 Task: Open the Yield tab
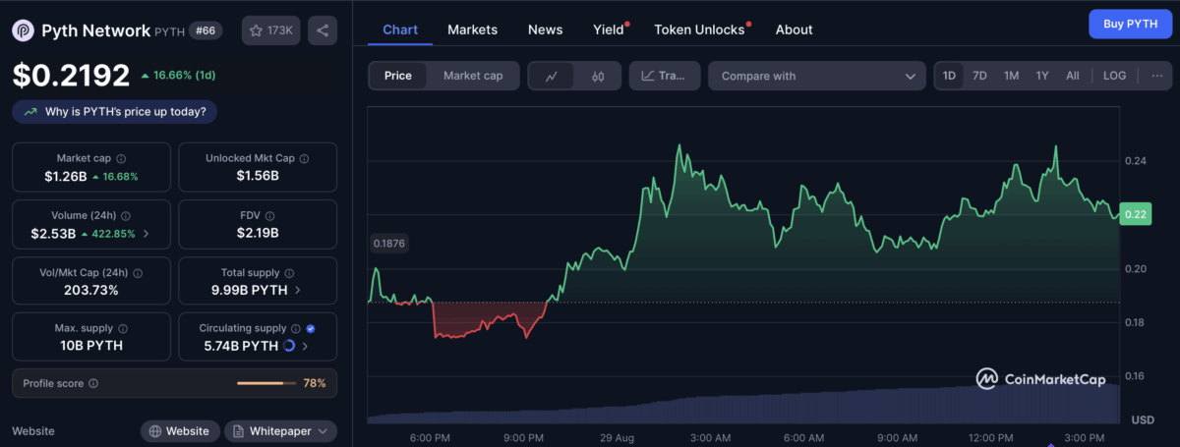[x=609, y=29]
